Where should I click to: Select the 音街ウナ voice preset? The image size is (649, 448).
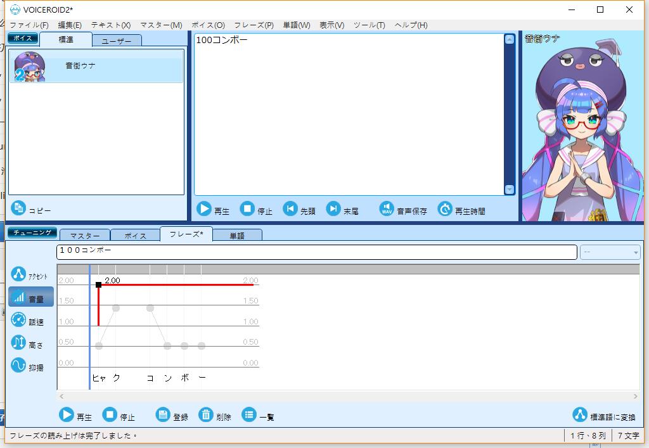tap(96, 66)
